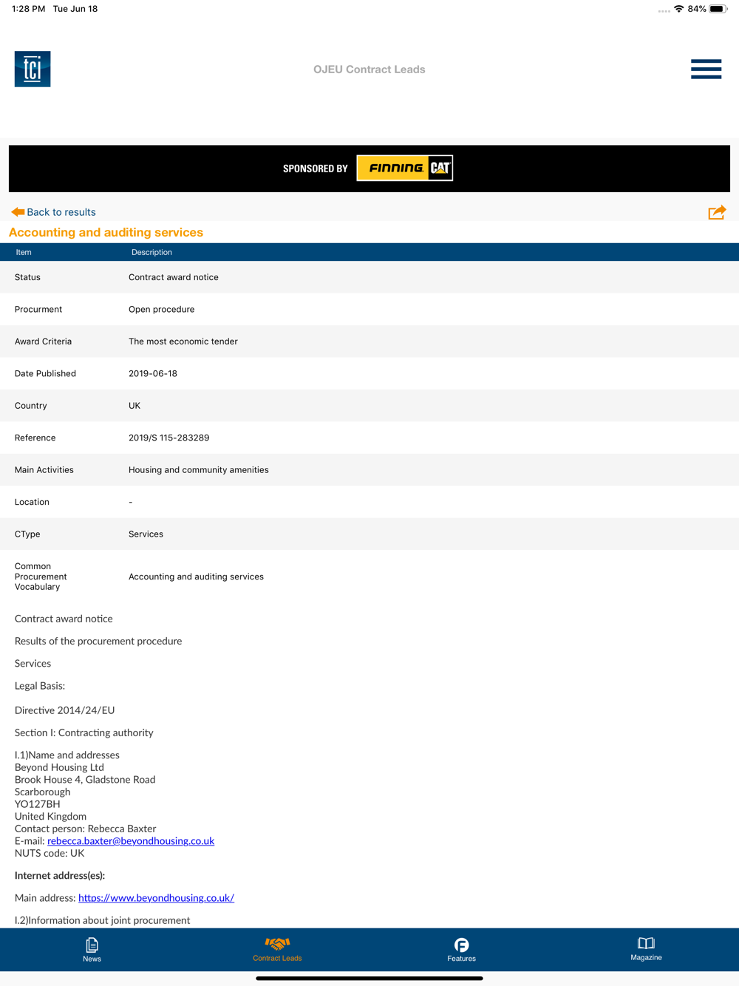Screen dimensions: 739x986
Task: Open the beyondhousing.co.uk main address link
Action: click(x=156, y=897)
